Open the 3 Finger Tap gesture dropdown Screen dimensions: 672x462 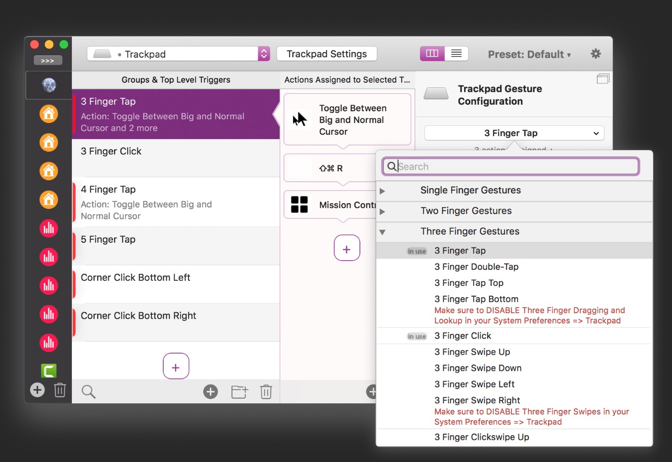coord(514,133)
